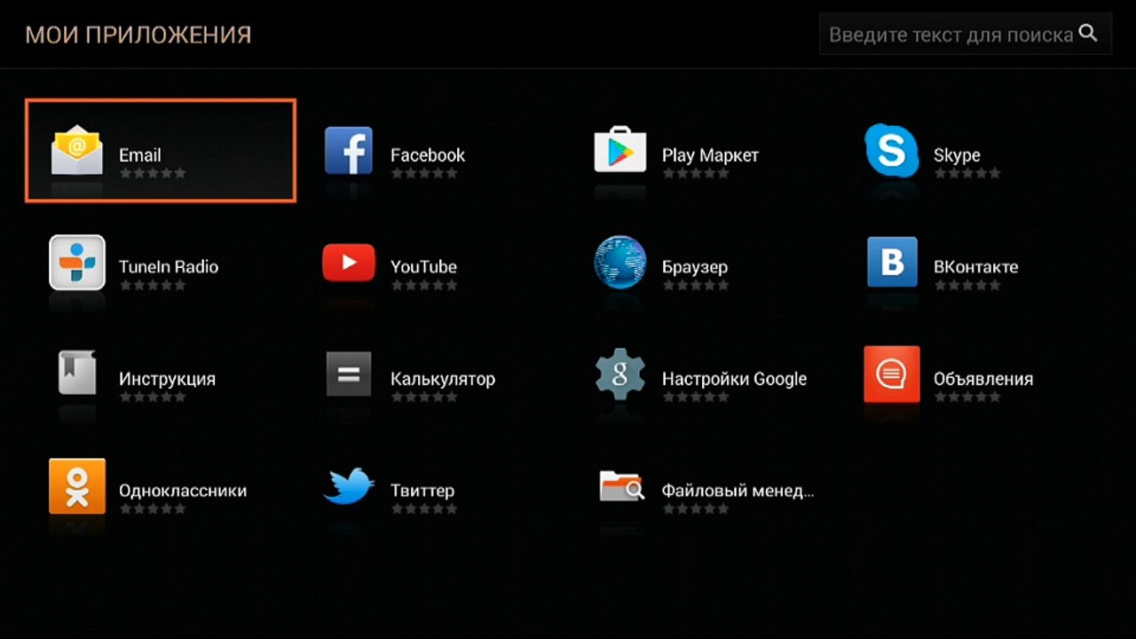This screenshot has width=1136, height=639.
Task: Launch Facebook via its blue icon
Action: pos(349,151)
